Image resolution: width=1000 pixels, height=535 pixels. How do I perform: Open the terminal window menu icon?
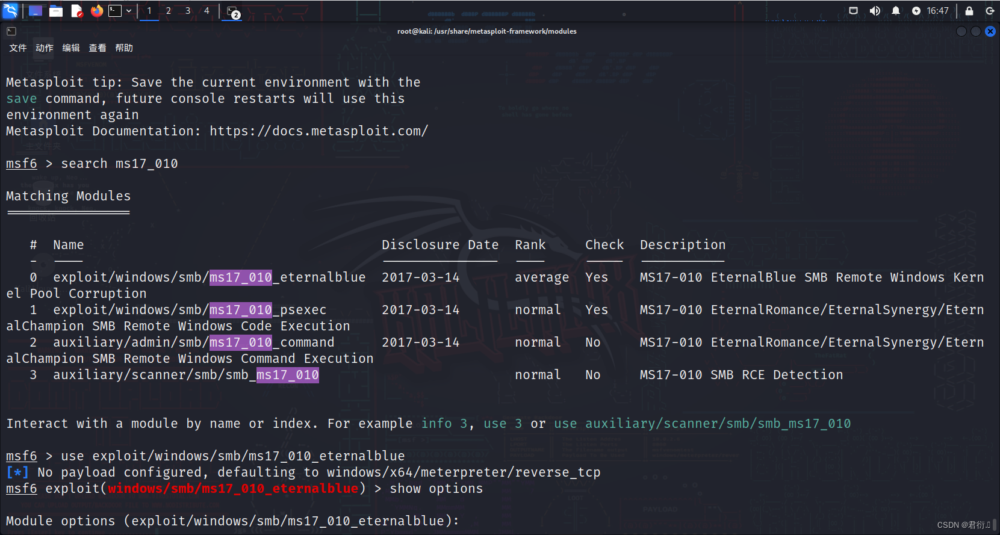coord(11,31)
